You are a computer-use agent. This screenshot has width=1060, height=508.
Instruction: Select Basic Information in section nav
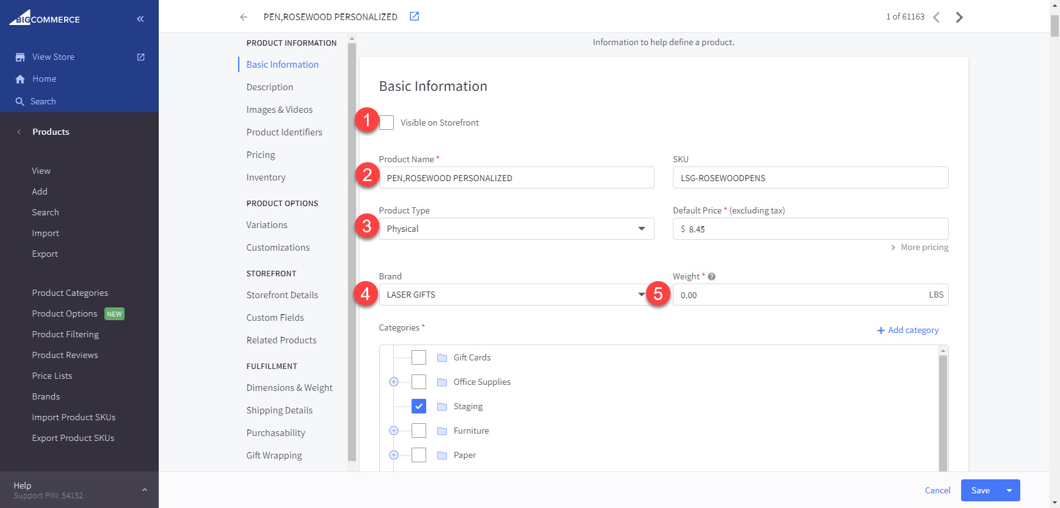click(282, 65)
